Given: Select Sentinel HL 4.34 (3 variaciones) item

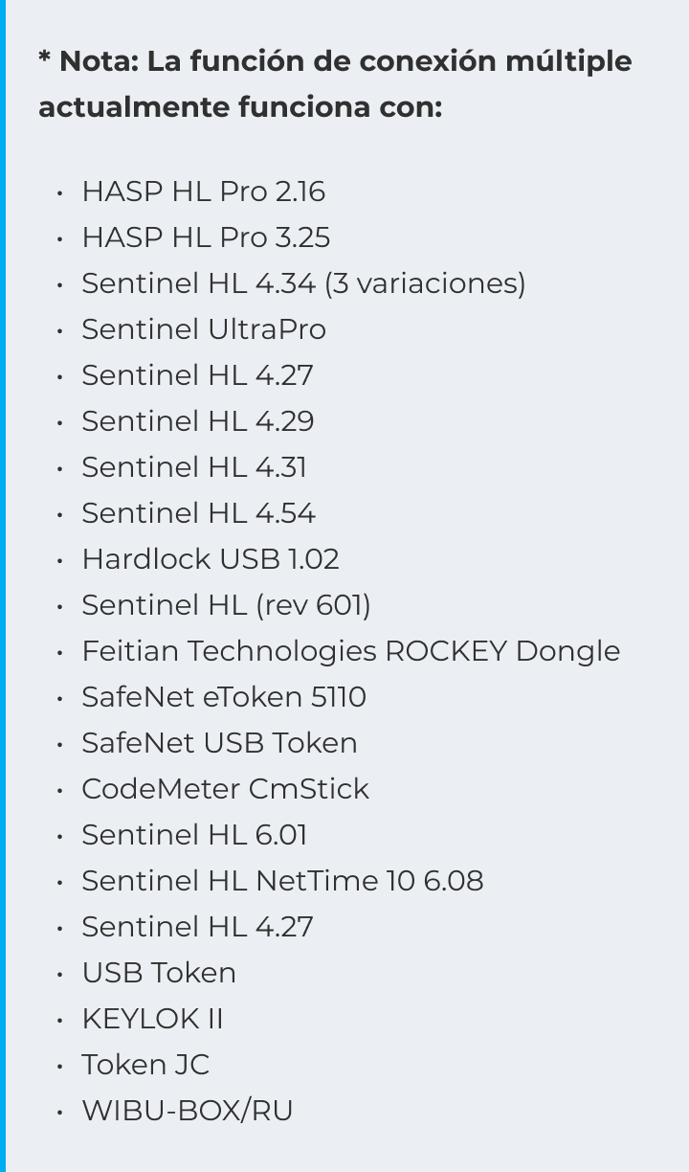Looking at the screenshot, I should tap(303, 283).
